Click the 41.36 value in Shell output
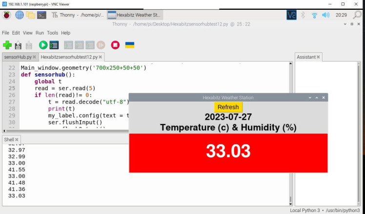Viewport: 365px width, 214px height. [17, 189]
